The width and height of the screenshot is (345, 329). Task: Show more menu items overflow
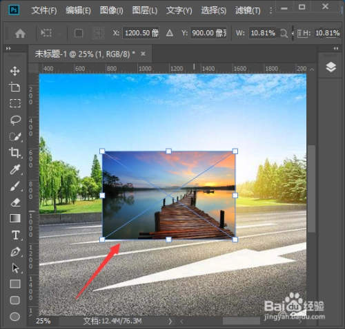[271, 10]
